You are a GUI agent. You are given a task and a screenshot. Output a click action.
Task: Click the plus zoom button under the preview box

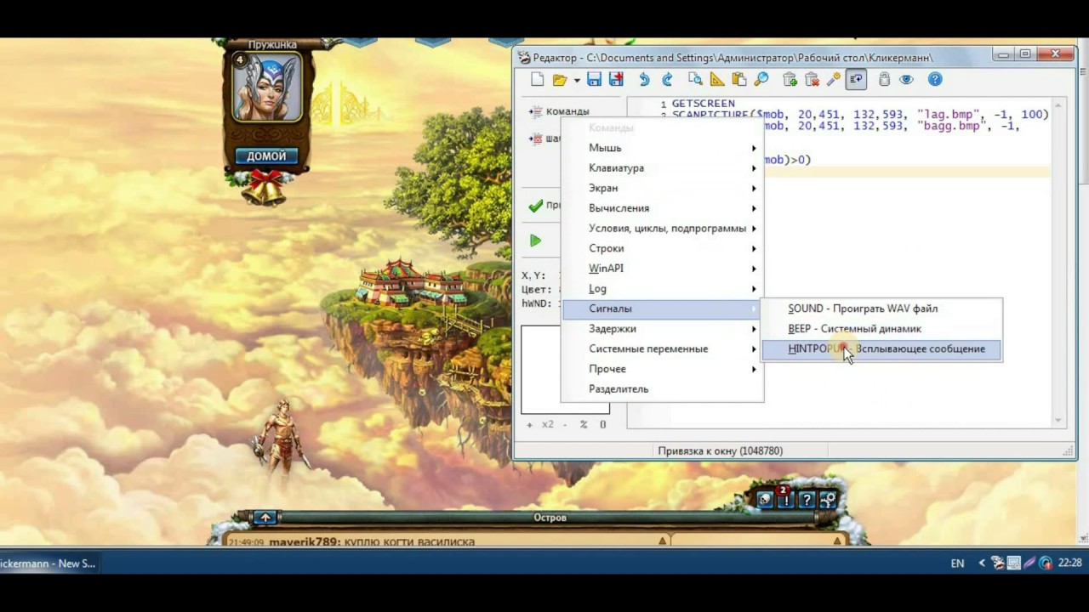(529, 424)
